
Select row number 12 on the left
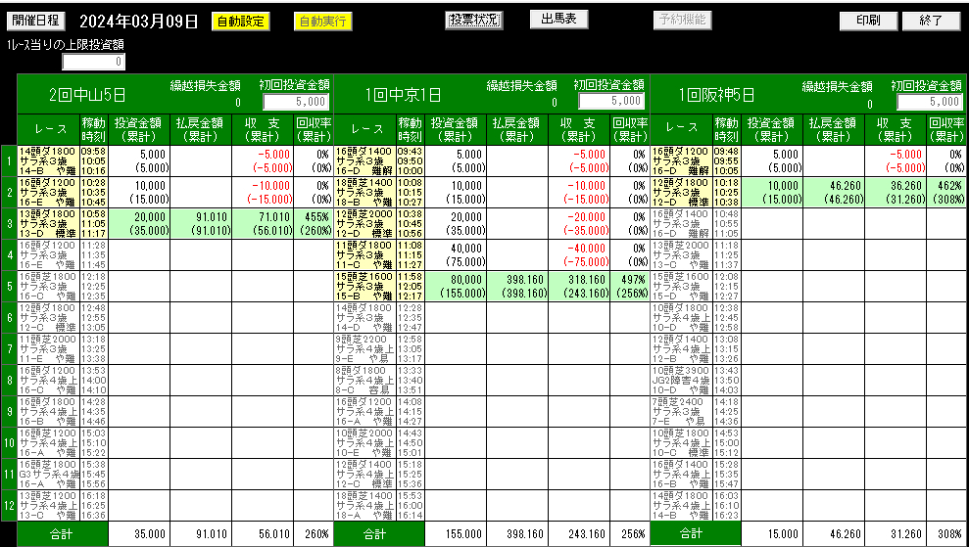pos(9,505)
